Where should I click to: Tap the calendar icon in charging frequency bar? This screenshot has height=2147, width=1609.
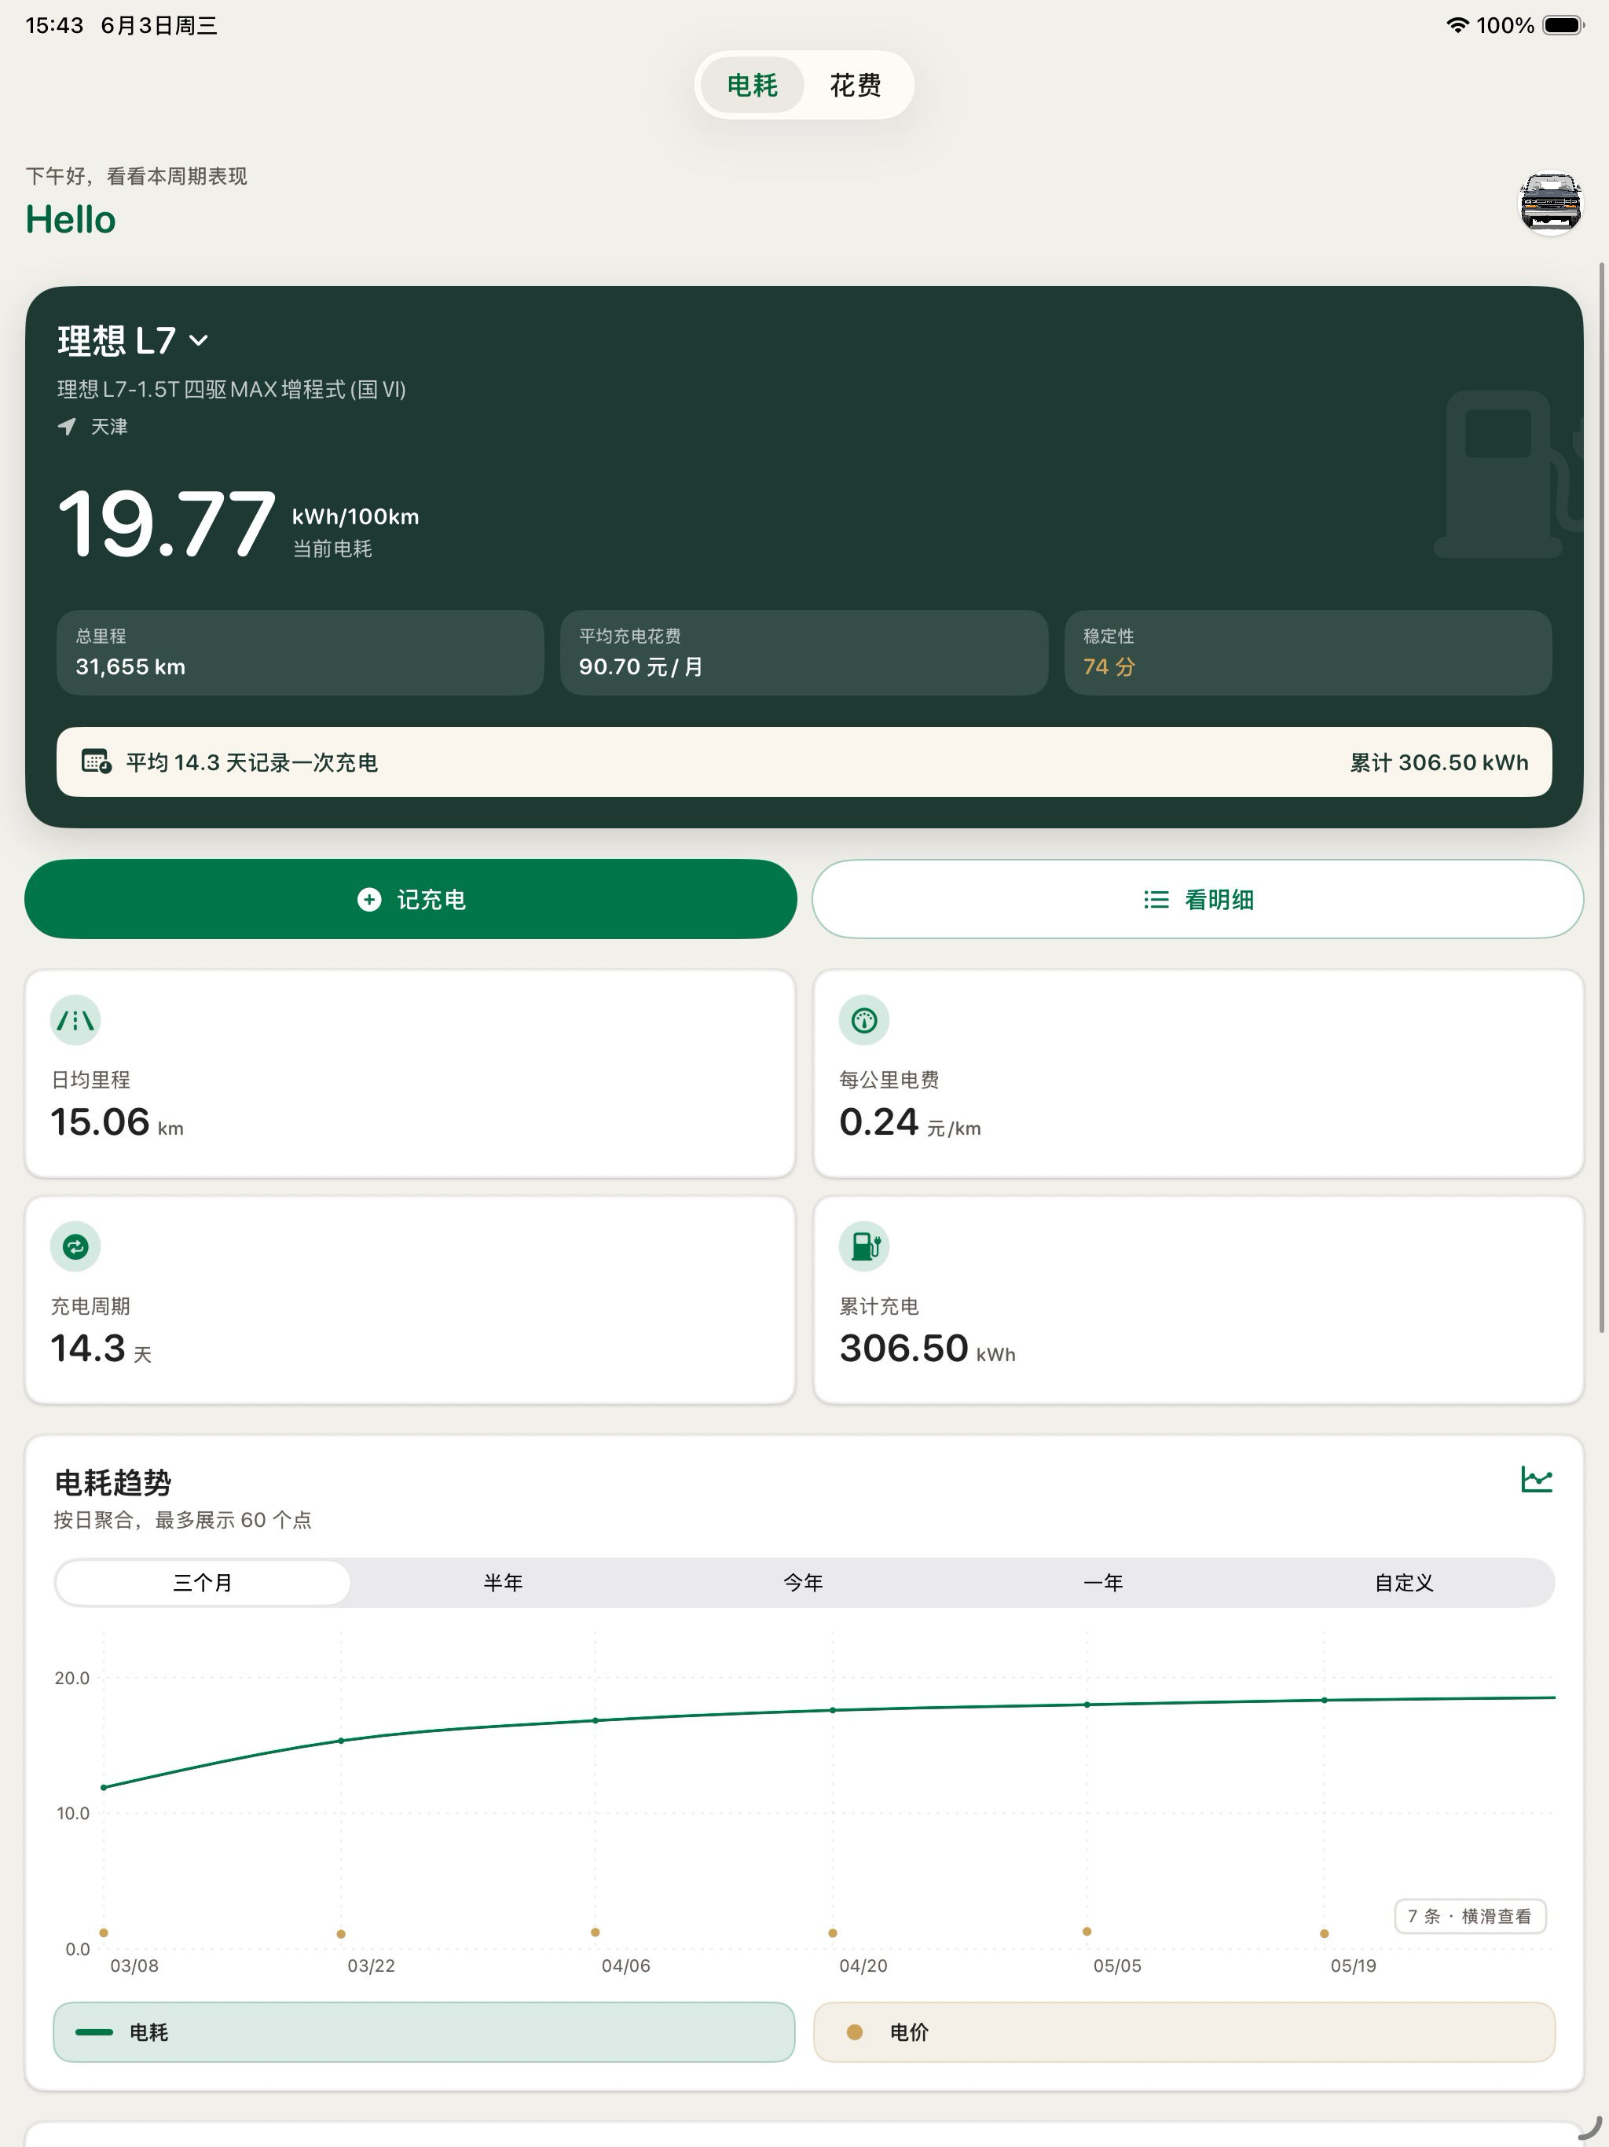(x=96, y=762)
